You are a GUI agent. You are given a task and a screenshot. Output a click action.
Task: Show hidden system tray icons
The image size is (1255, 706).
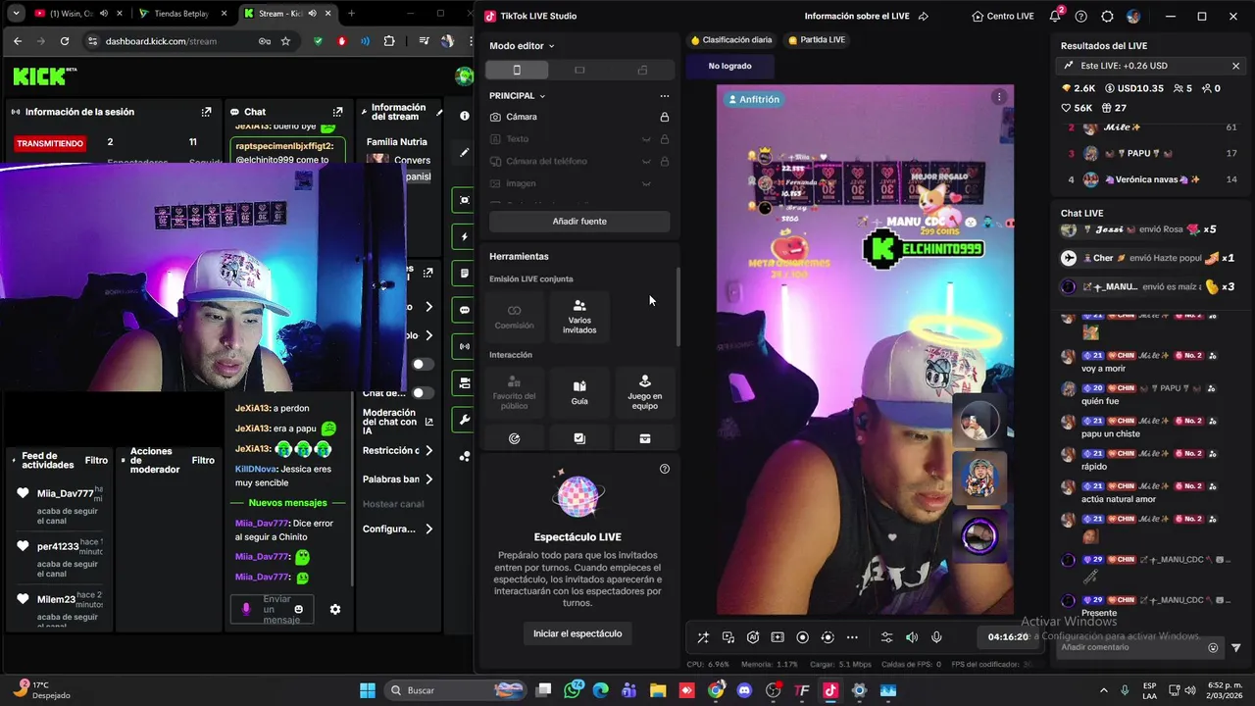tap(1104, 690)
